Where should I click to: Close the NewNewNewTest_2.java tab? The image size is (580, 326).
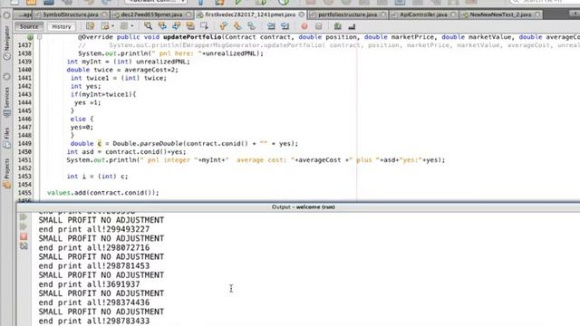pyautogui.click(x=537, y=14)
